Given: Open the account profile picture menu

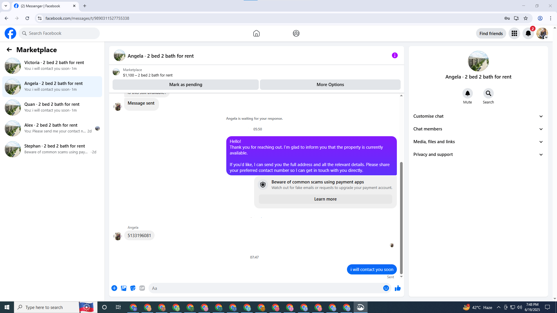Looking at the screenshot, I should pyautogui.click(x=542, y=33).
